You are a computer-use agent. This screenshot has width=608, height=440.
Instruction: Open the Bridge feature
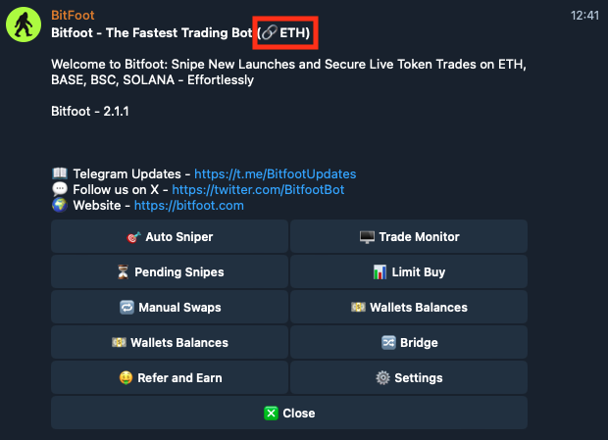coord(409,342)
